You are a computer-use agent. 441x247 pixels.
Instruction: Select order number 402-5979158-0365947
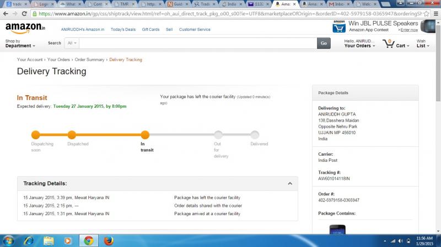coord(338,200)
